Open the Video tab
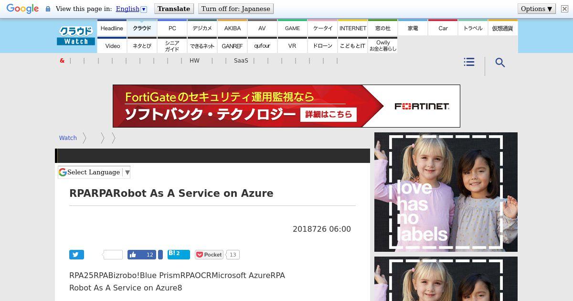Viewport: 573px width, 301px height. coord(112,45)
